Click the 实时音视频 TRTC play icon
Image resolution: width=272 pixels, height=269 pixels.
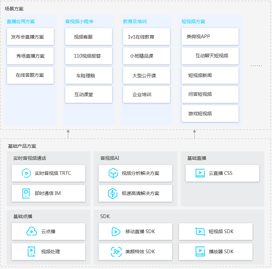(26, 173)
